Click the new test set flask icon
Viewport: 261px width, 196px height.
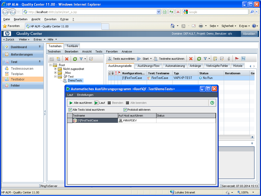58,59
